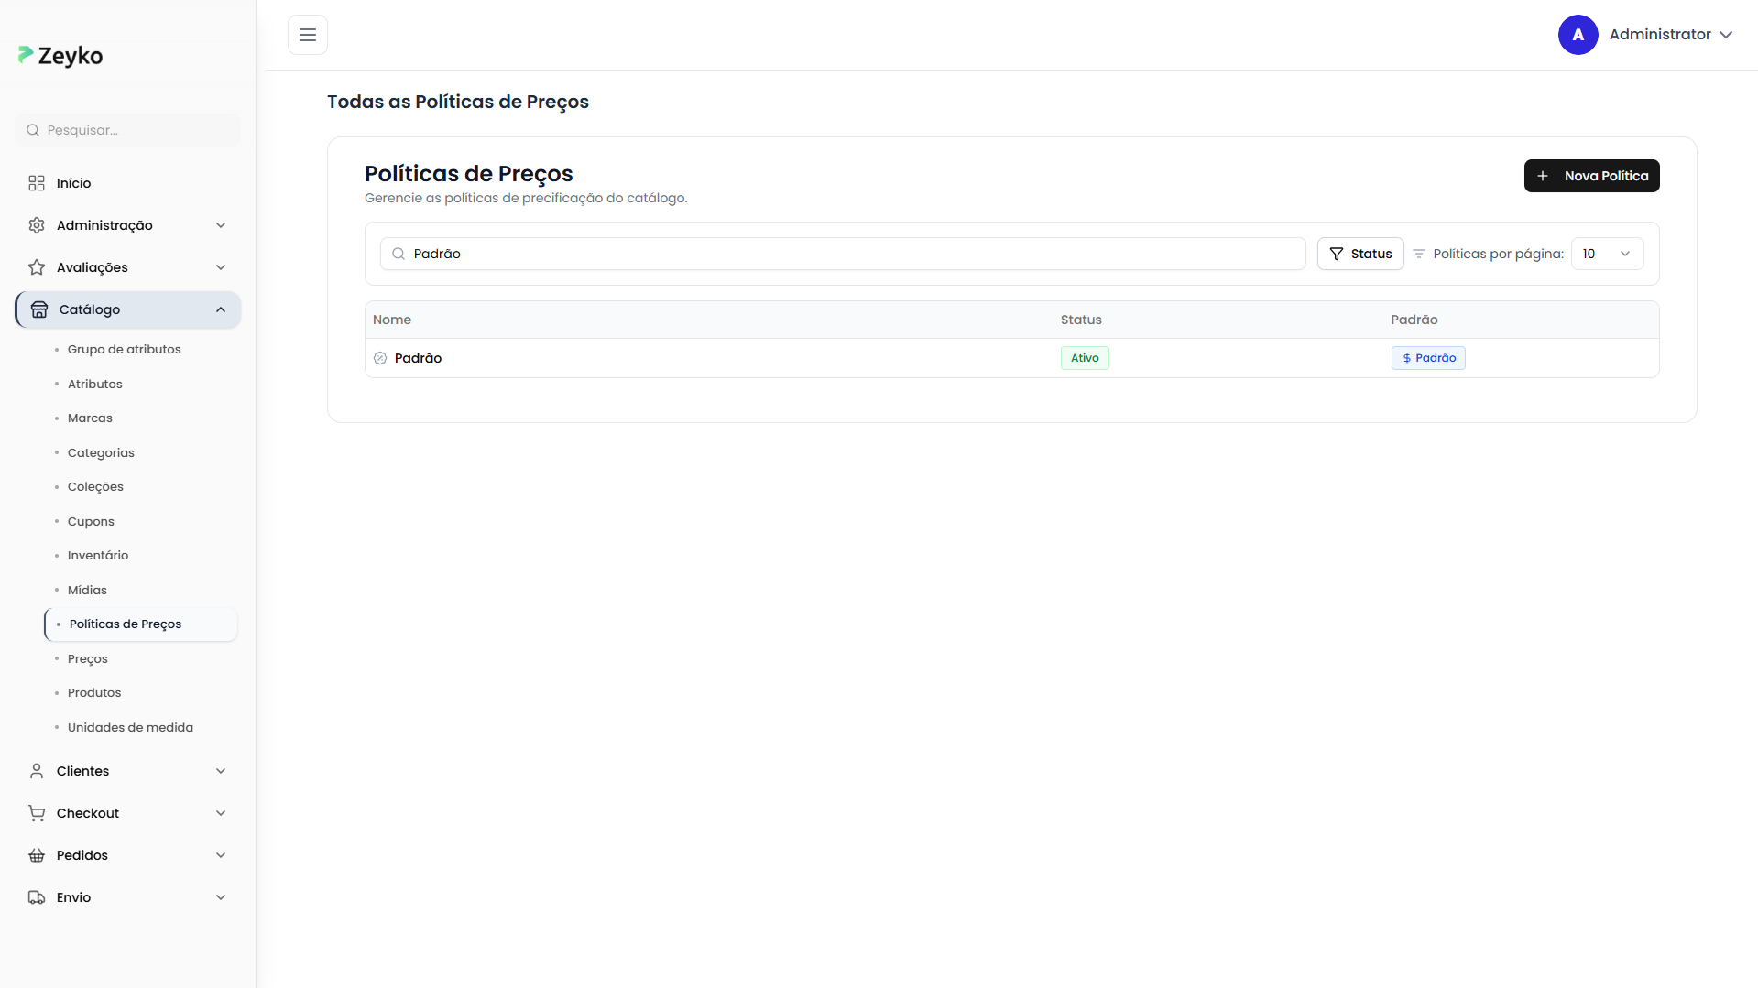Click the Checkout shopping cart icon
The width and height of the screenshot is (1758, 988).
[x=37, y=813]
